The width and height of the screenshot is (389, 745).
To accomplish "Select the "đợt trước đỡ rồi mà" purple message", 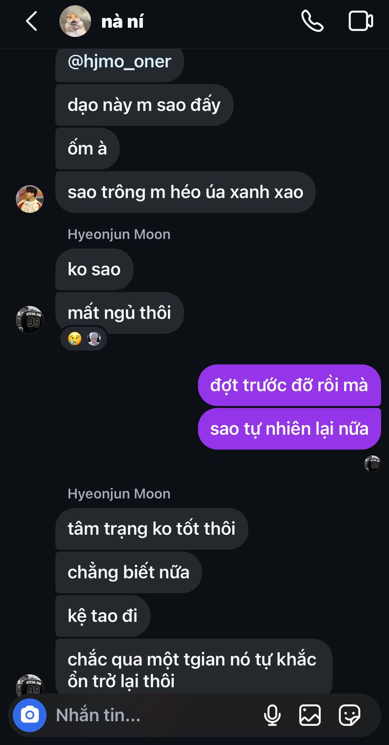I will [x=289, y=385].
